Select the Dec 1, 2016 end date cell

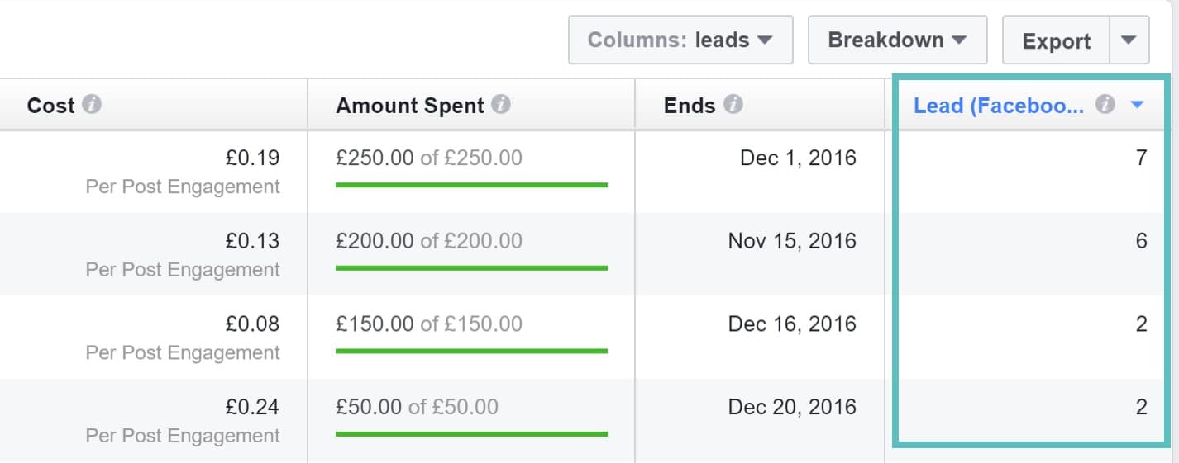pos(798,157)
